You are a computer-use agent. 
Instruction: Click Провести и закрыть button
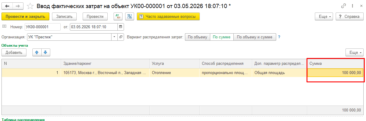(x=25, y=17)
